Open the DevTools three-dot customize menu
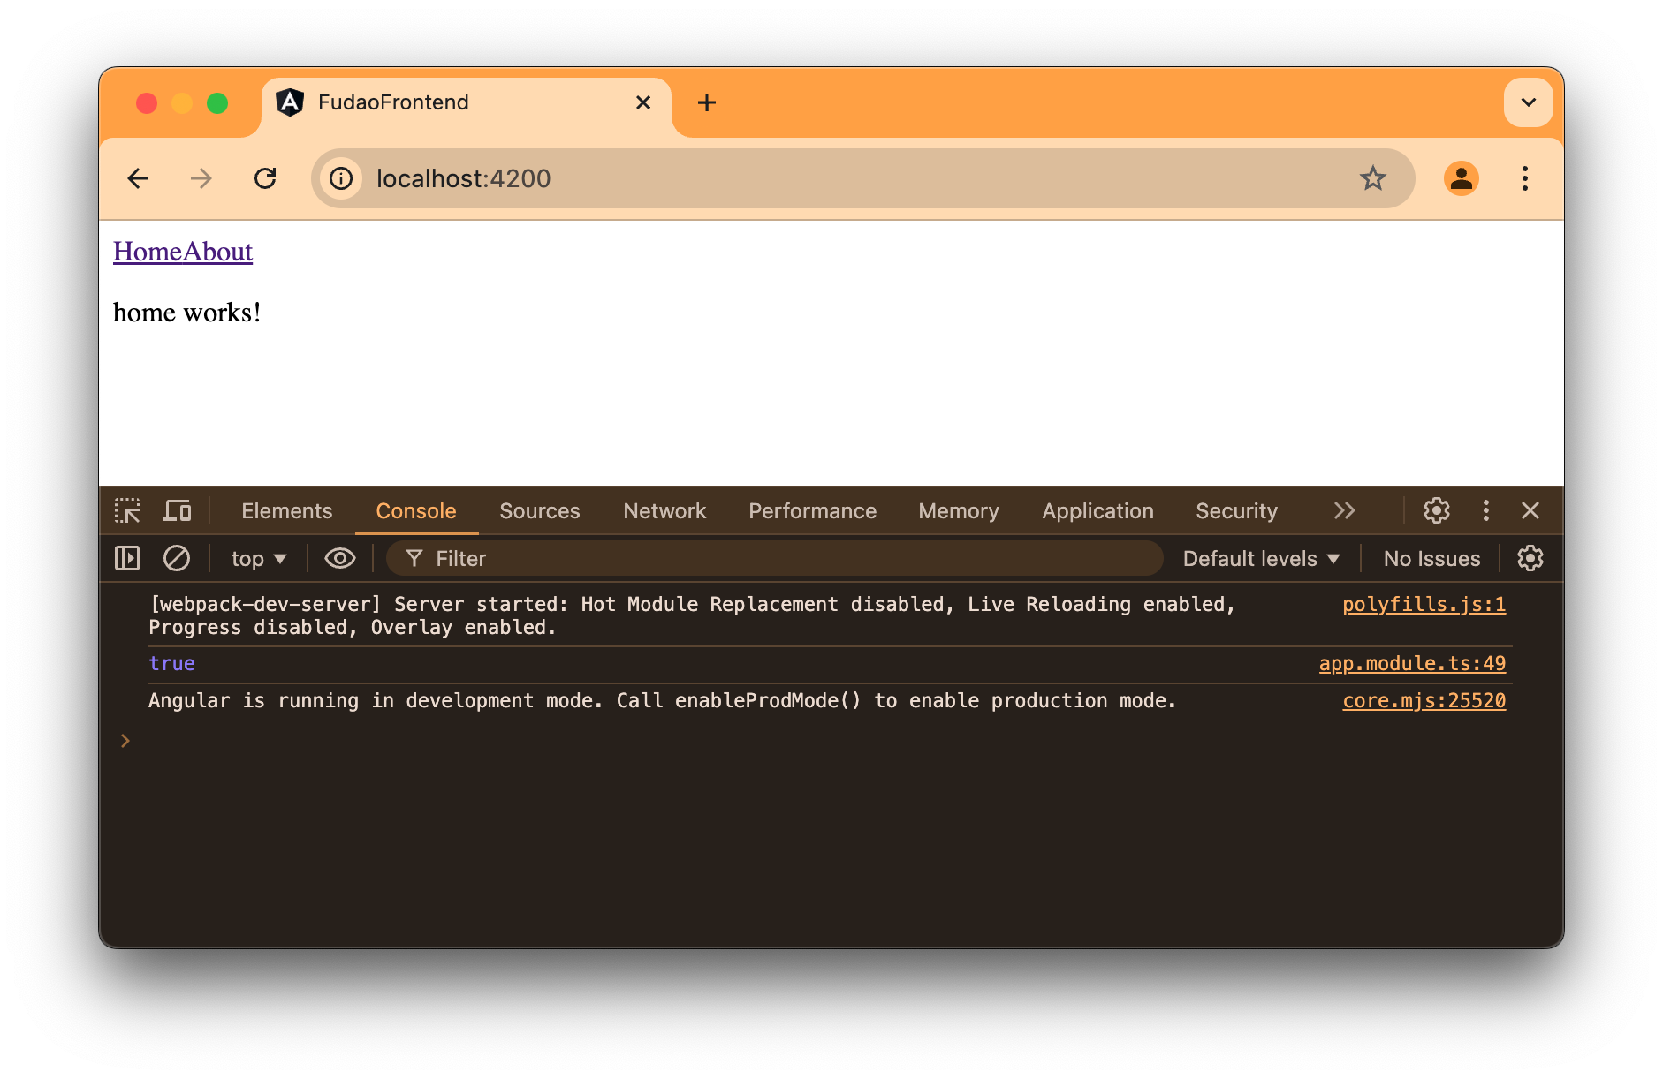Image resolution: width=1663 pixels, height=1079 pixels. click(1486, 510)
